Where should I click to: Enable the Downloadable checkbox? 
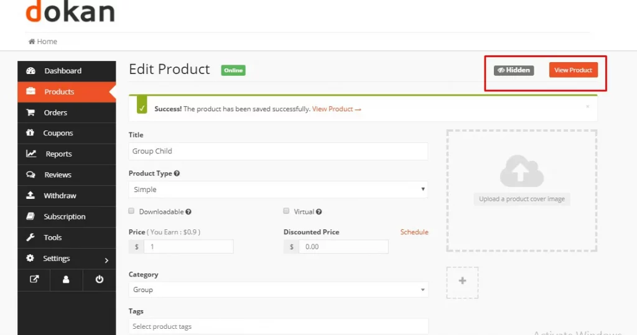(131, 211)
